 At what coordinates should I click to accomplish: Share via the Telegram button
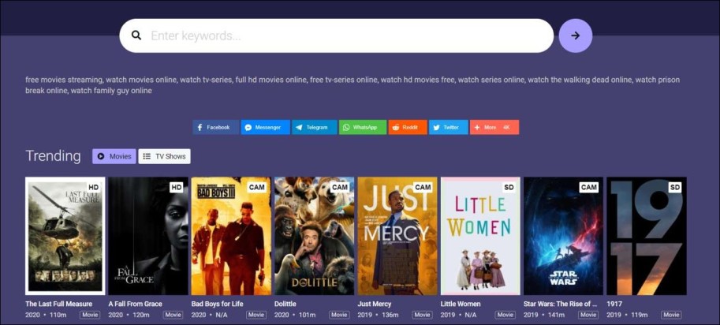pyautogui.click(x=314, y=127)
